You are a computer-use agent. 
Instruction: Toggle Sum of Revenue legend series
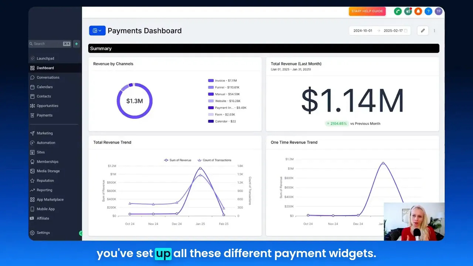pos(178,160)
